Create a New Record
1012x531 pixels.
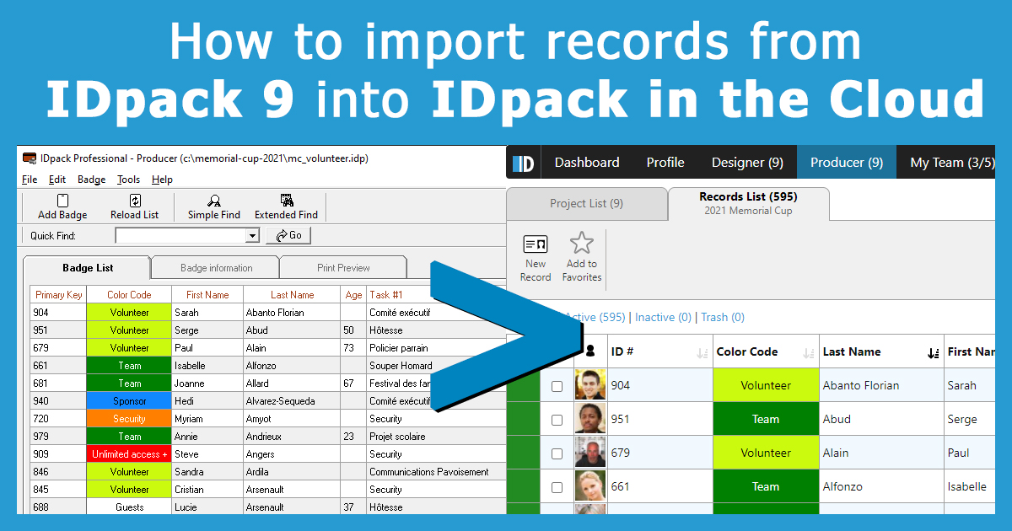535,255
